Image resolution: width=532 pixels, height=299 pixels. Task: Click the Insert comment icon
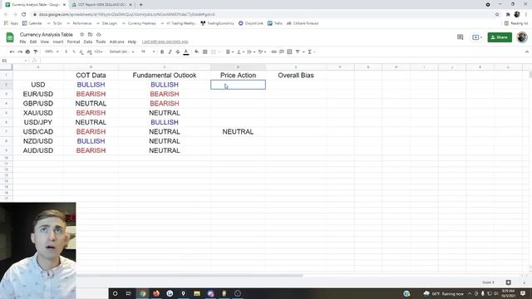pyautogui.click(x=282, y=51)
